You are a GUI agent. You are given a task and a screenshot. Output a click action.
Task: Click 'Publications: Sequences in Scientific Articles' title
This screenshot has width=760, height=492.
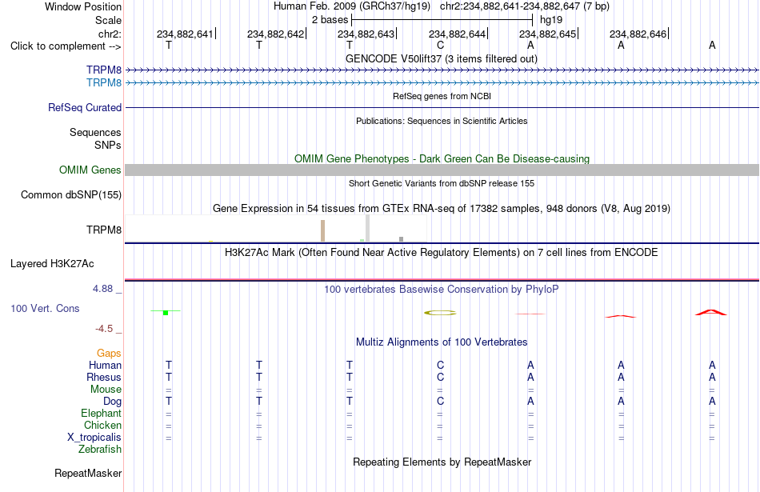442,121
